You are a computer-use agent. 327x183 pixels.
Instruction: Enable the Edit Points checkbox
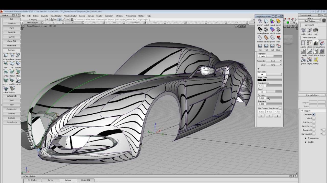click(x=314, y=122)
